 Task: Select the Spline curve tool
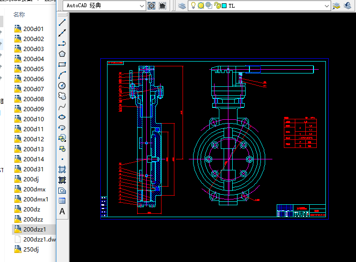coord(62,106)
